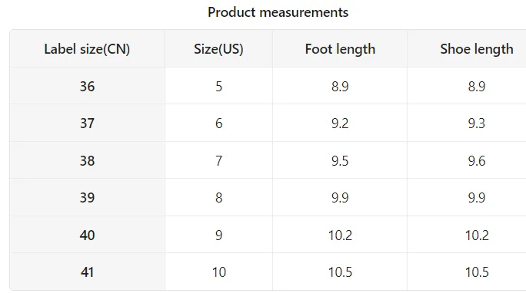Select label size 37 cell
This screenshot has height=293, width=526.
click(x=87, y=123)
